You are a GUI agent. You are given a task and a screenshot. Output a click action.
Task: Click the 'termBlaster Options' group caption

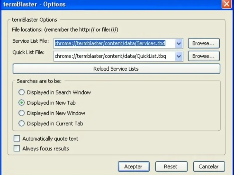(35, 20)
